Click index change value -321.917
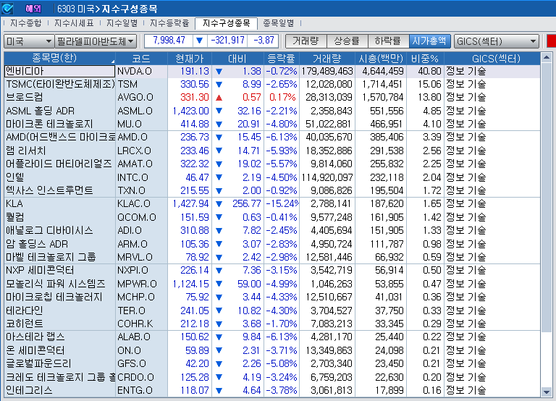The height and width of the screenshot is (401, 556). [x=227, y=41]
